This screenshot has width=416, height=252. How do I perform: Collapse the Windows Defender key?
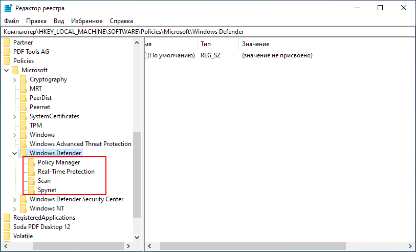click(x=15, y=154)
